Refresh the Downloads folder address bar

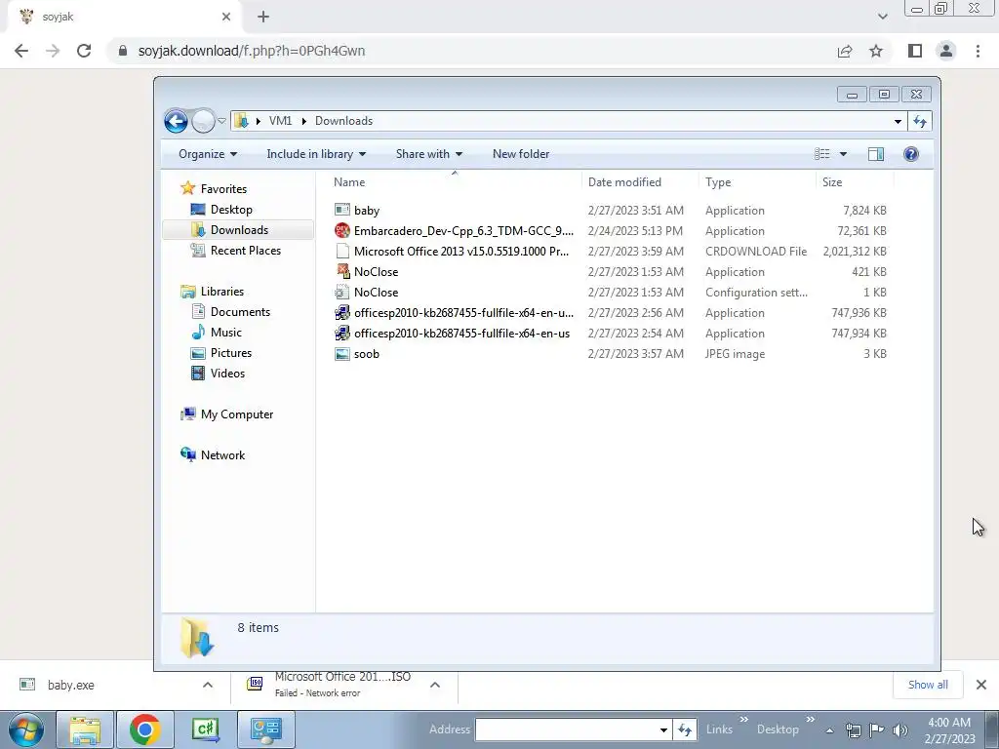pos(920,121)
